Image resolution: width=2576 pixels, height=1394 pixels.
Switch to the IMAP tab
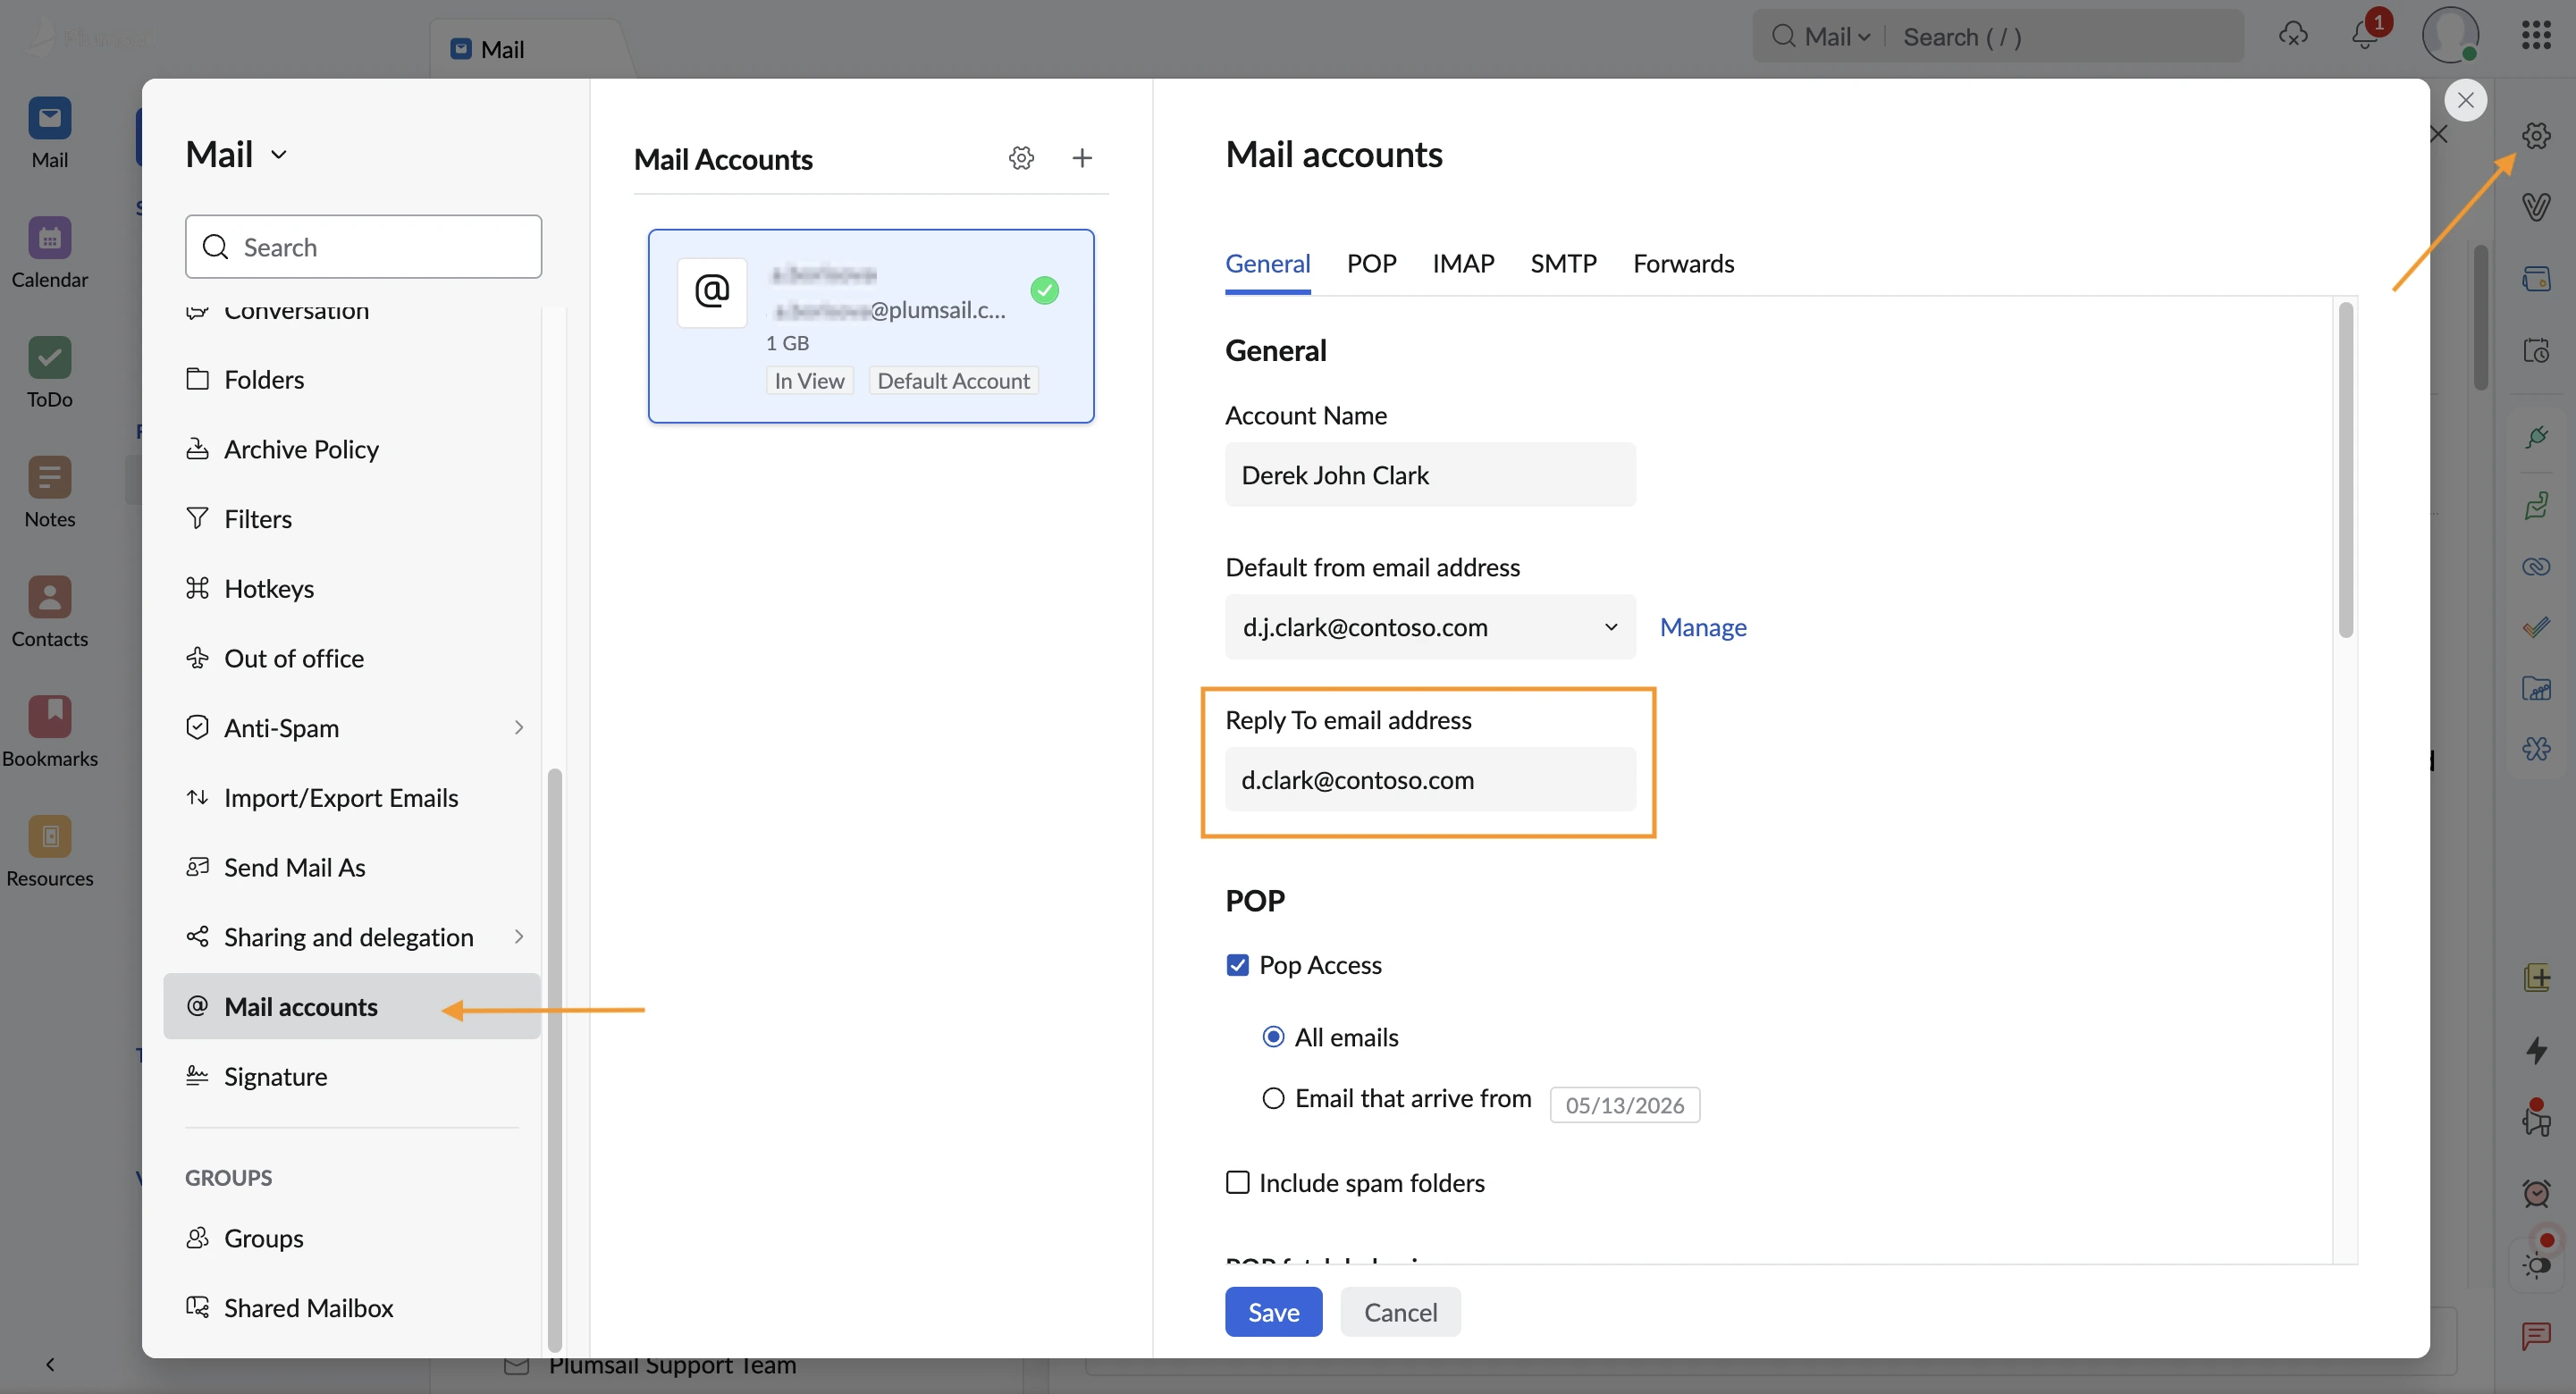click(x=1463, y=264)
